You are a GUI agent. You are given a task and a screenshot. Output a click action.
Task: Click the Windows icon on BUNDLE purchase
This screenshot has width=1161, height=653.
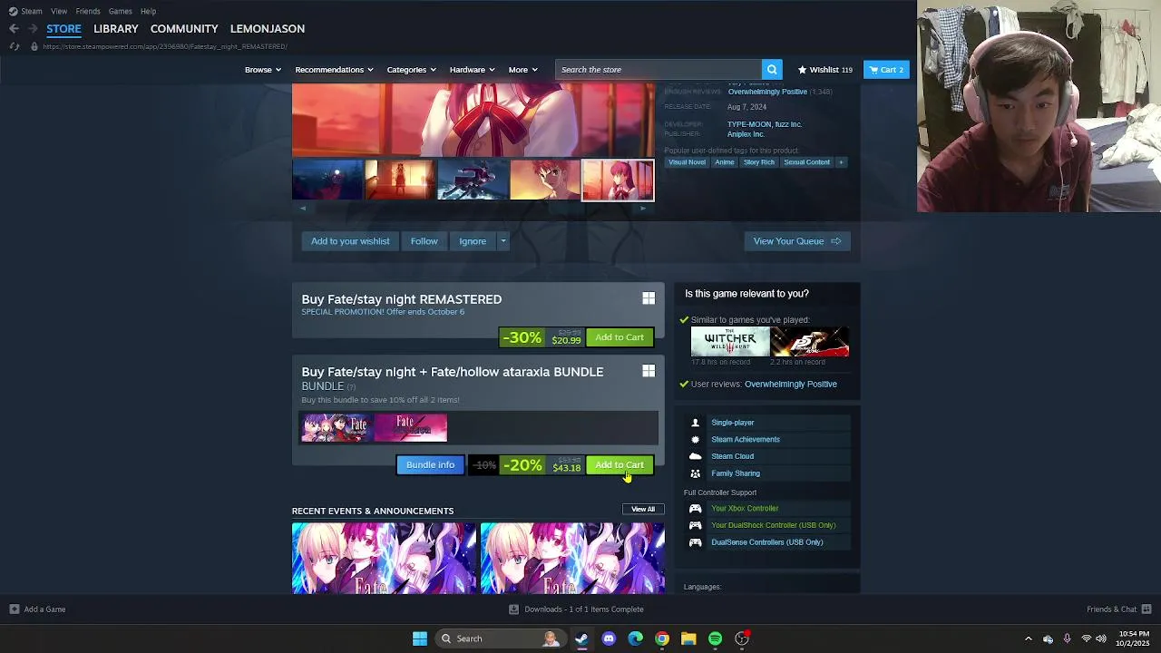point(649,371)
